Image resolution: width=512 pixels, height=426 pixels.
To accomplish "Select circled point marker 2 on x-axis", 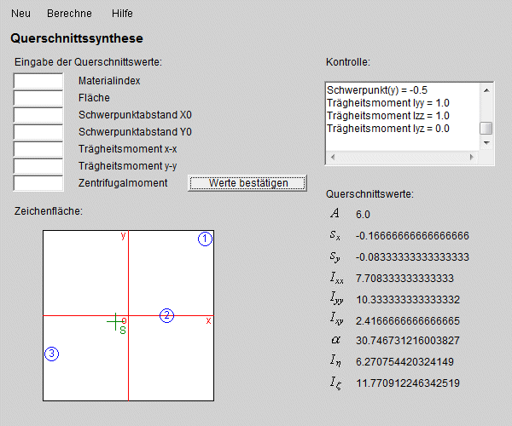I will tap(167, 315).
